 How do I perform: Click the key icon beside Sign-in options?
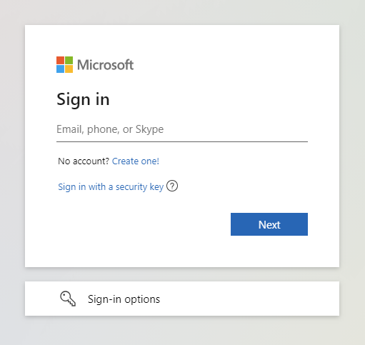(x=68, y=299)
